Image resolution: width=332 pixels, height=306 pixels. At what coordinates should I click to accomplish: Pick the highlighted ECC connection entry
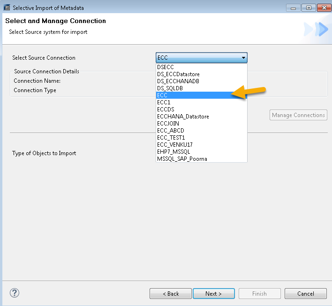202,95
